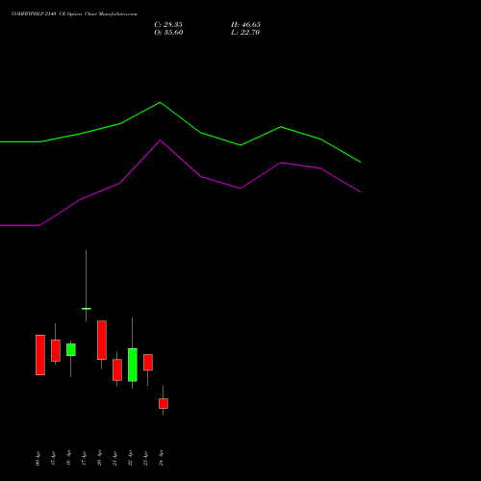The width and height of the screenshot is (481, 481).
Task: Click the green doji candle for 17 Apr
Action: 86,309
